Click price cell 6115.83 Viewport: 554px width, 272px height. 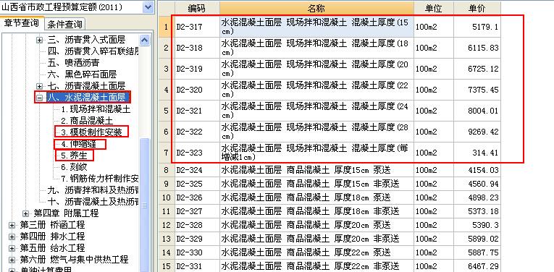(477, 48)
